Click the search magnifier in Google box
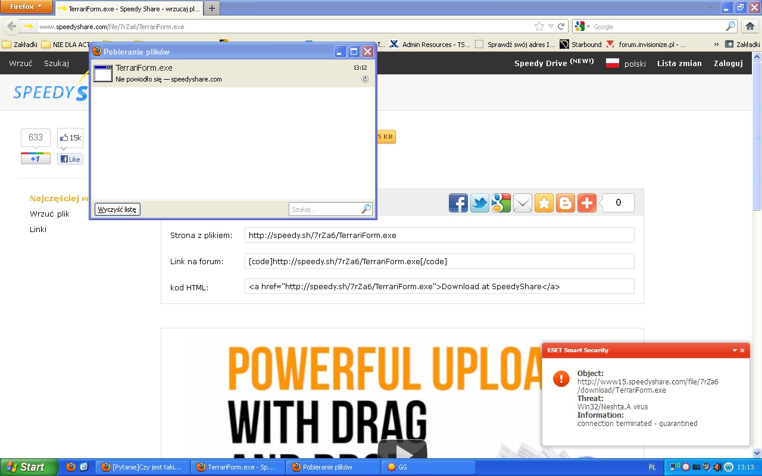This screenshot has width=762, height=476. pyautogui.click(x=730, y=27)
